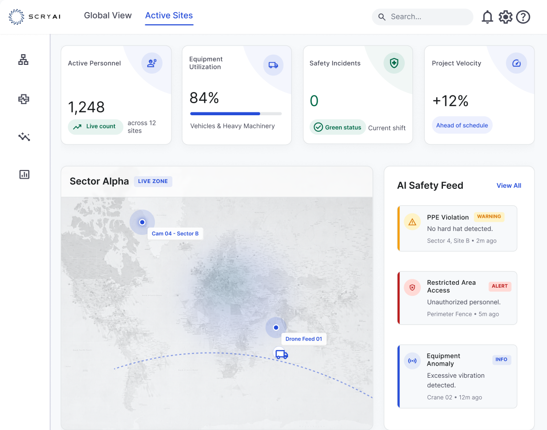The image size is (547, 430).
Task: Select the Drone Feed 01 label
Action: (304, 339)
